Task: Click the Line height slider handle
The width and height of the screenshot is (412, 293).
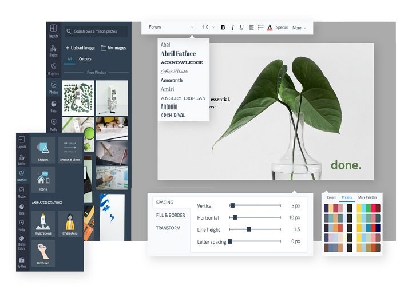Action: (249, 229)
